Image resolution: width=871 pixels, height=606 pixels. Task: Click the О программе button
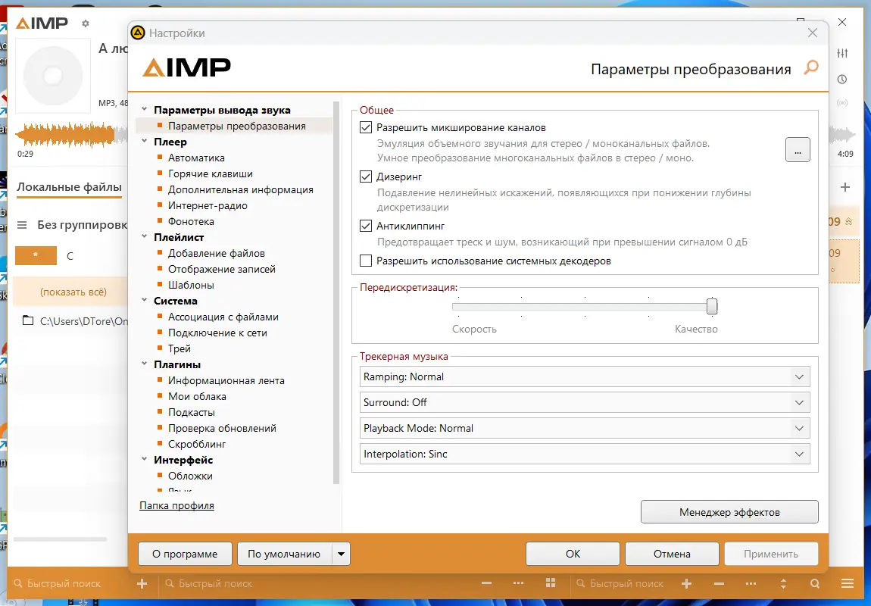click(185, 554)
